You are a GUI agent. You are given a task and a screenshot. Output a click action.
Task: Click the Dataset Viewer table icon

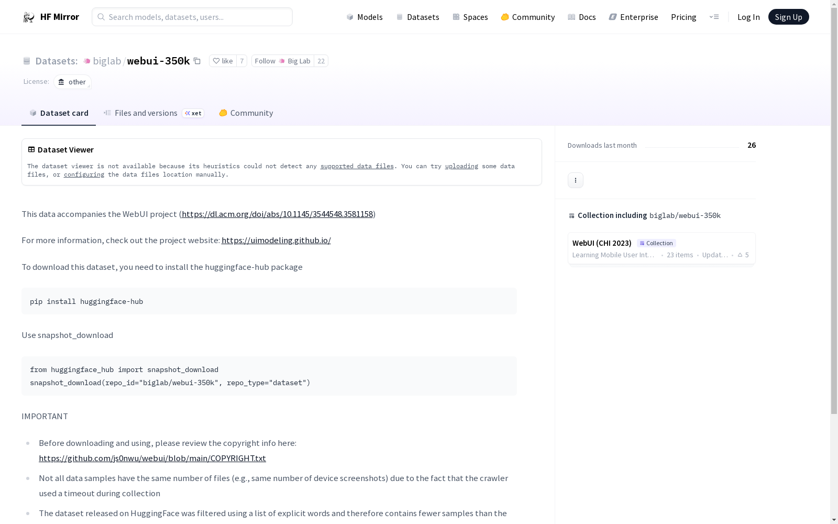point(31,149)
